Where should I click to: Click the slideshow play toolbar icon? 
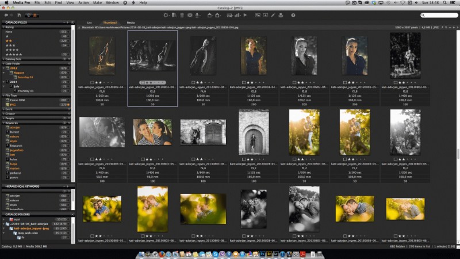(x=245, y=15)
